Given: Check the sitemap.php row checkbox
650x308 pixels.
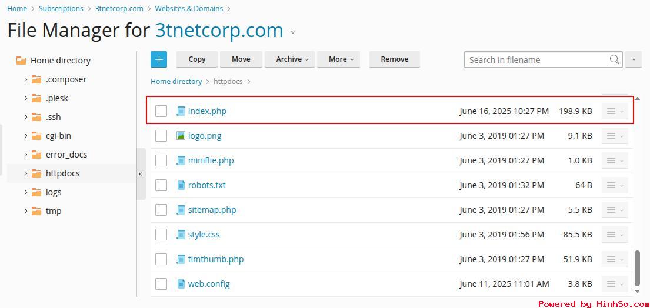Looking at the screenshot, I should click(x=161, y=210).
